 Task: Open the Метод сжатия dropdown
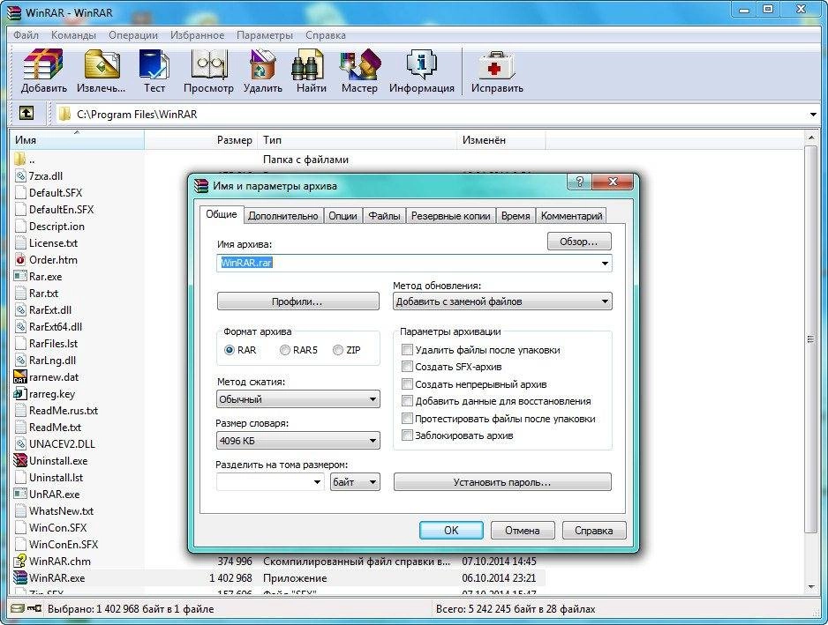pyautogui.click(x=297, y=399)
